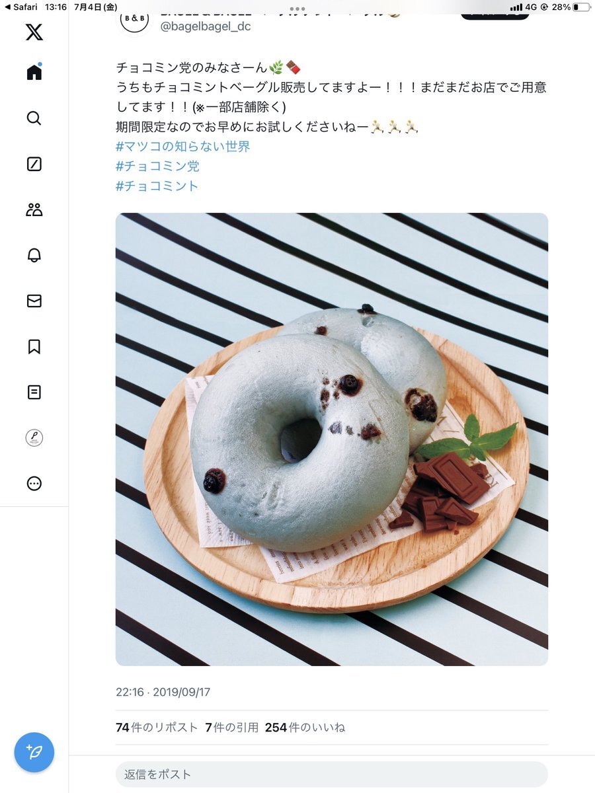Image resolution: width=595 pixels, height=793 pixels.
Task: Open Bookmarks icon in sidebar
Action: pyautogui.click(x=34, y=346)
